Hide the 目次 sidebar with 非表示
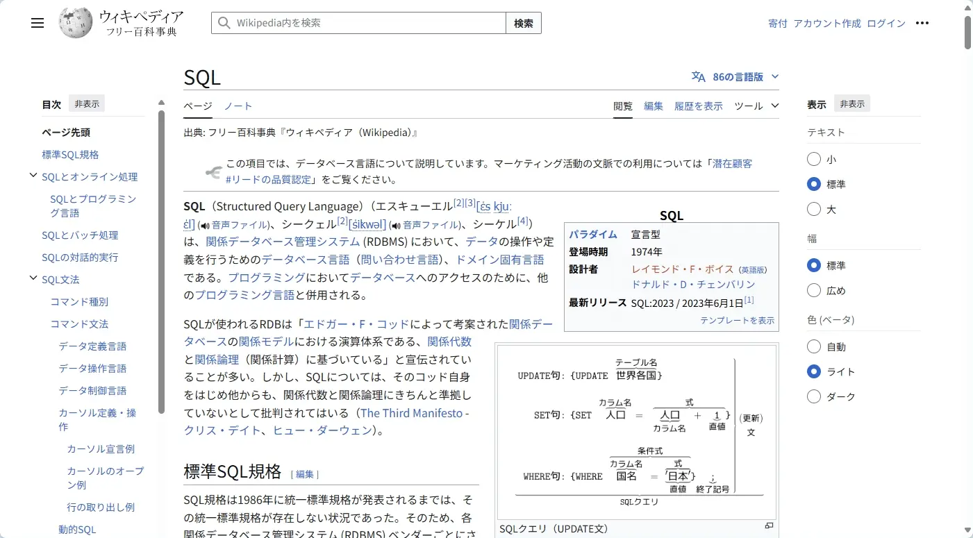 pos(87,104)
